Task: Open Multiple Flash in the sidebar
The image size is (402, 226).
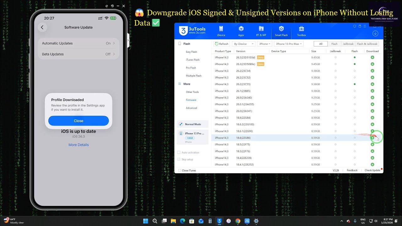Action: pyautogui.click(x=193, y=76)
